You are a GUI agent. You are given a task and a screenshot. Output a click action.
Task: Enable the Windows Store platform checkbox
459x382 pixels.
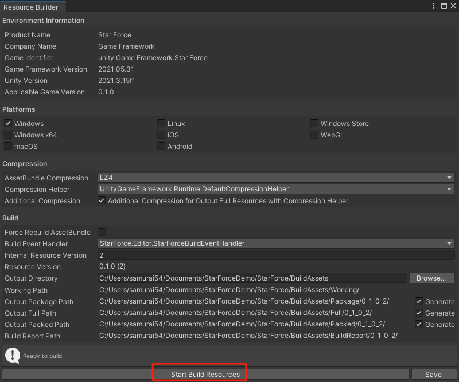(314, 123)
